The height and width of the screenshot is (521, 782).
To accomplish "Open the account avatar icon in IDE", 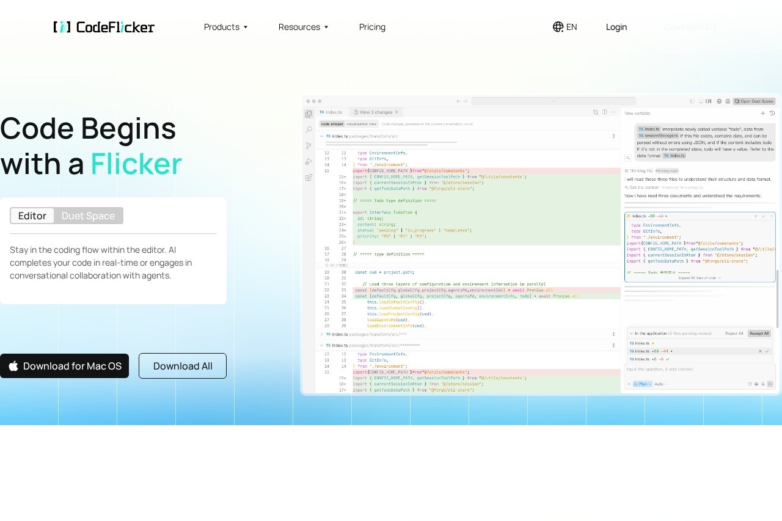I will pos(727,101).
